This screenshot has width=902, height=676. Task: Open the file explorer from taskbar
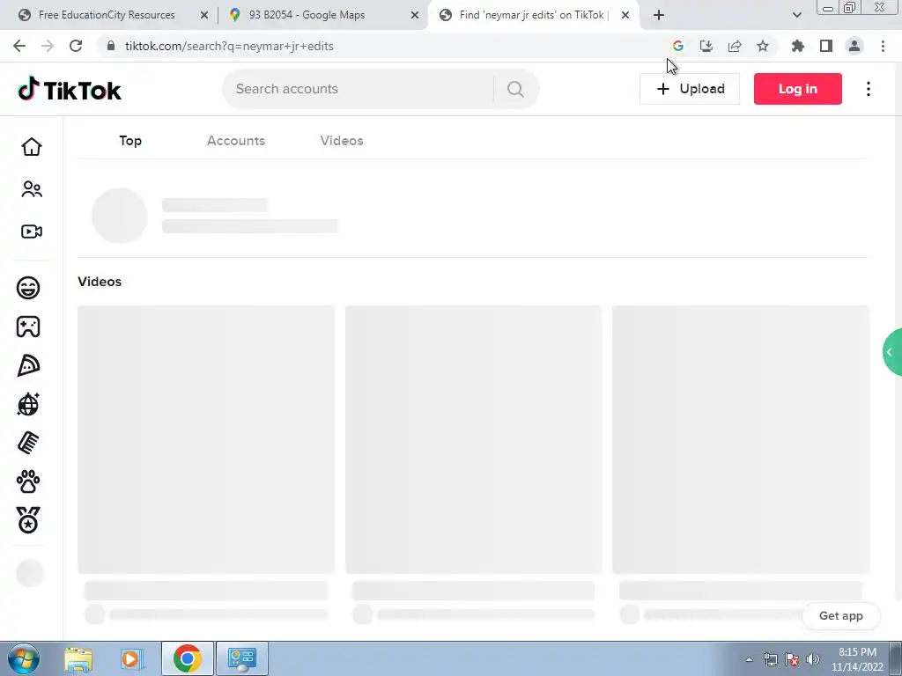78,658
